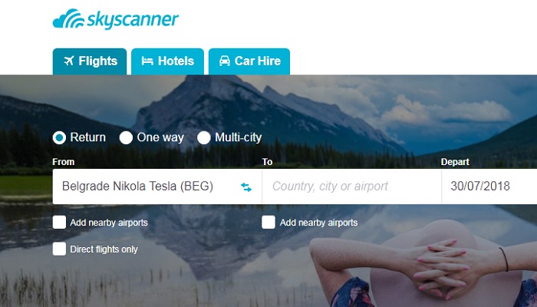Choose the One way trip option
This screenshot has width=537, height=307.
point(126,137)
